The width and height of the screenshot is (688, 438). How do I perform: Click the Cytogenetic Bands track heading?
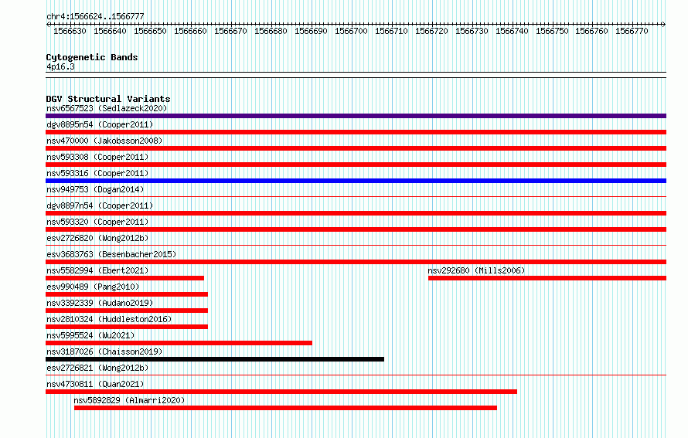coord(92,57)
